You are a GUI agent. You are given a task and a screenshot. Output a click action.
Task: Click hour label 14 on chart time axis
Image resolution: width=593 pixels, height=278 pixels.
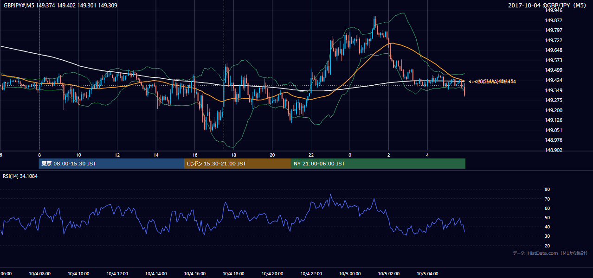(156, 155)
